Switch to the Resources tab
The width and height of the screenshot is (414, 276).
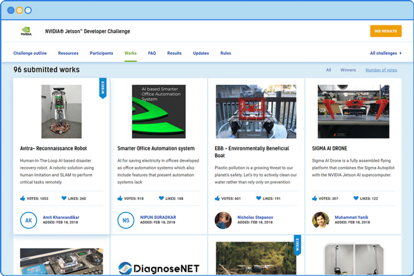click(x=68, y=53)
